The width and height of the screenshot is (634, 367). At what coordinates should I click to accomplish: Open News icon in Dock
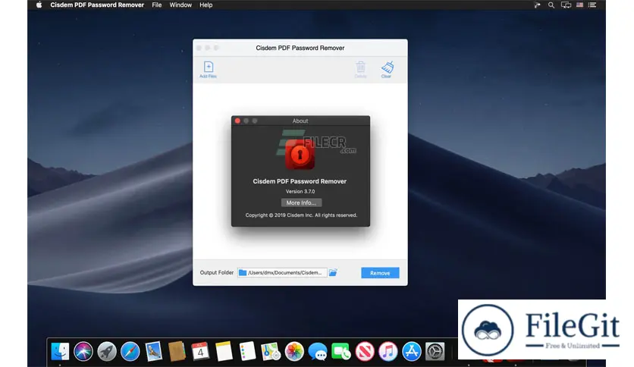tap(365, 351)
